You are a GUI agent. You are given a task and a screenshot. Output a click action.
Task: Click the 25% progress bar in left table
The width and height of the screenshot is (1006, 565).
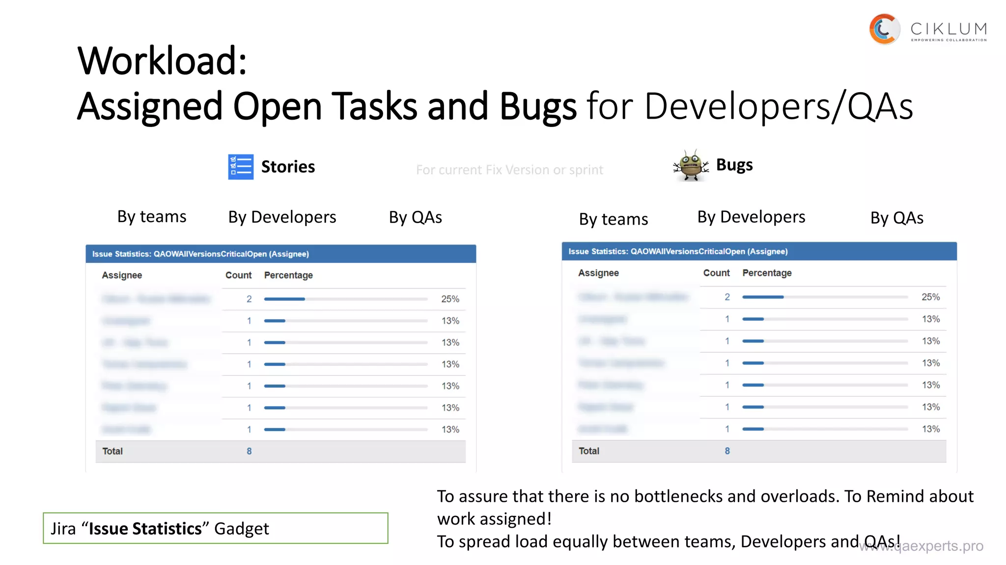coord(346,299)
